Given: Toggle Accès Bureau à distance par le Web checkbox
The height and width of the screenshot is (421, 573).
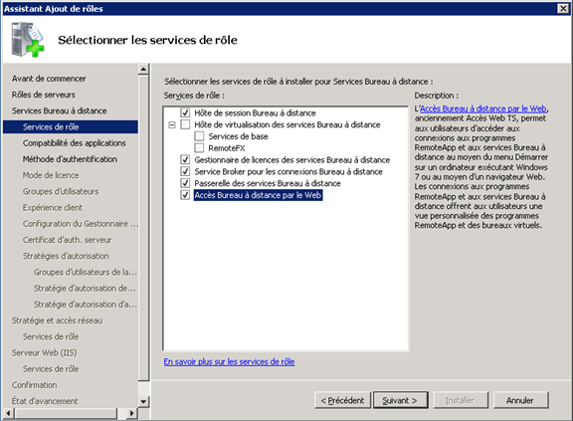Looking at the screenshot, I should 185,195.
